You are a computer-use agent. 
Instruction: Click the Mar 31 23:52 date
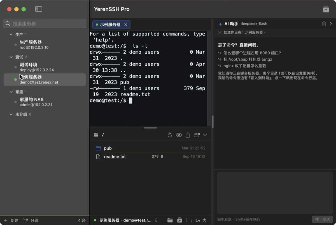coord(193,148)
